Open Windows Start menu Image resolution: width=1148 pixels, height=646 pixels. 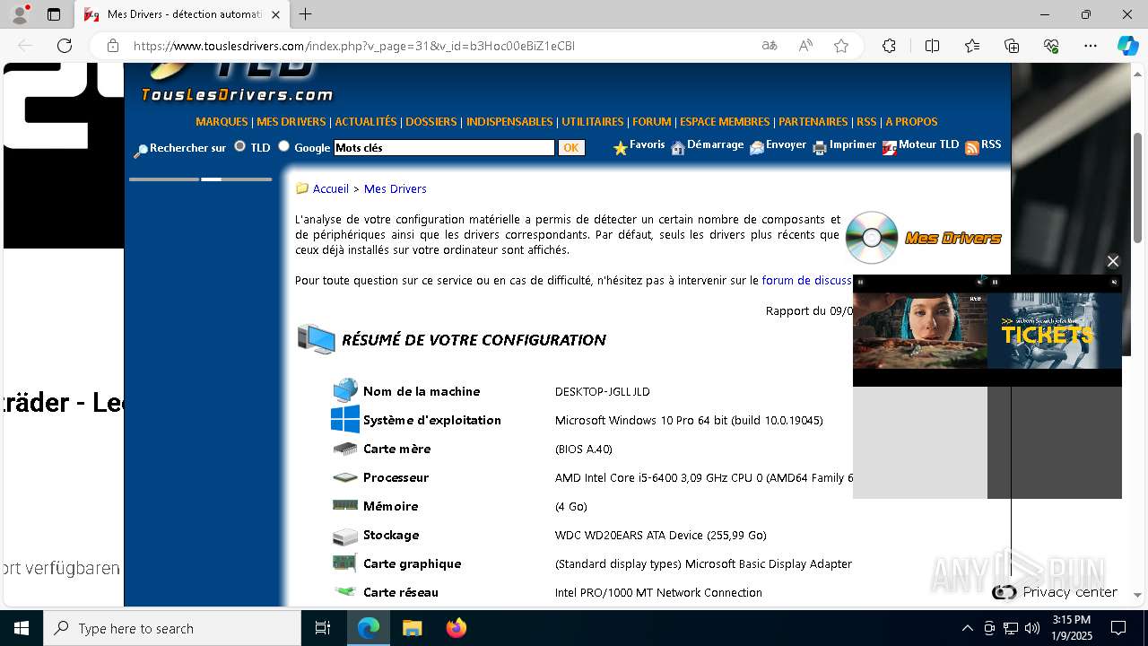[22, 628]
